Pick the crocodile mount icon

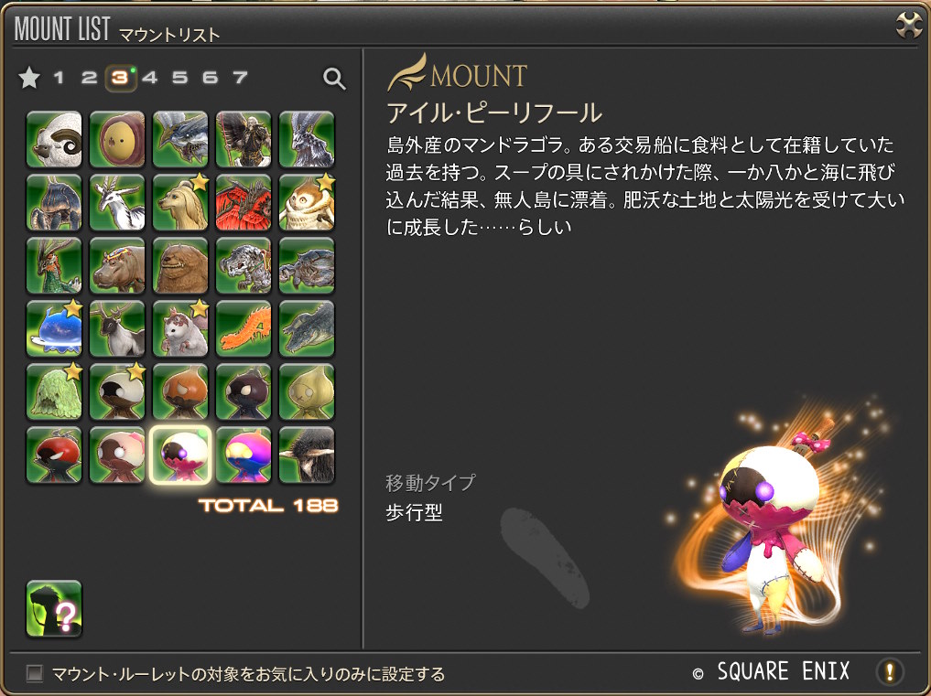click(307, 328)
